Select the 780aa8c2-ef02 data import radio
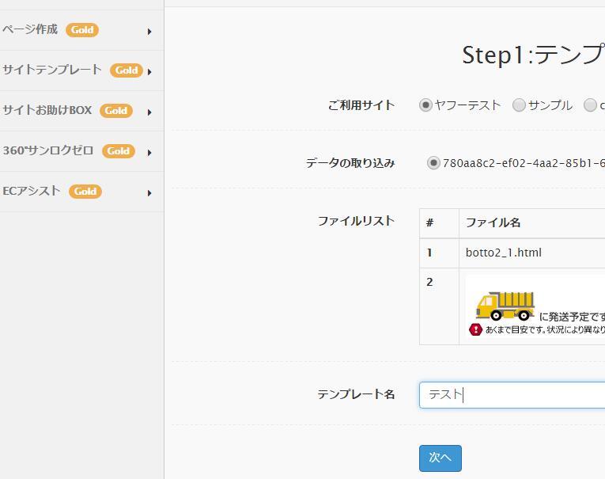Screen dimensions: 605x479 [433, 162]
